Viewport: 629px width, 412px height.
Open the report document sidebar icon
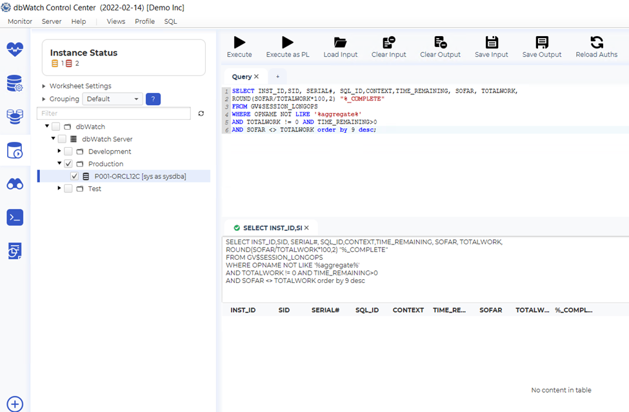[x=15, y=251]
